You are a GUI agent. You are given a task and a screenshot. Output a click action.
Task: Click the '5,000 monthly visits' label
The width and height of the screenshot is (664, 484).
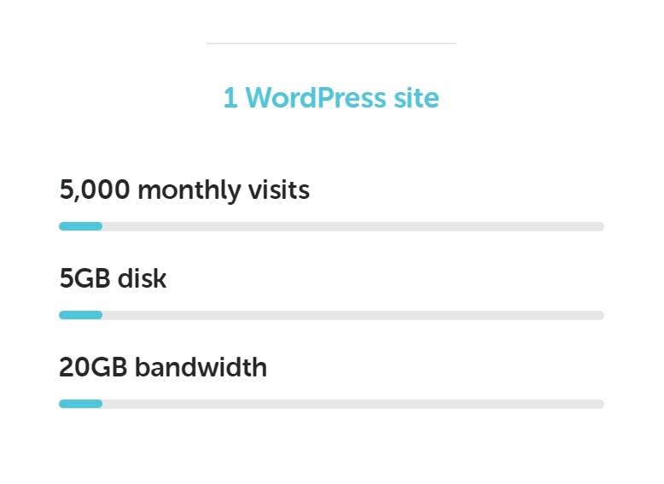(184, 190)
